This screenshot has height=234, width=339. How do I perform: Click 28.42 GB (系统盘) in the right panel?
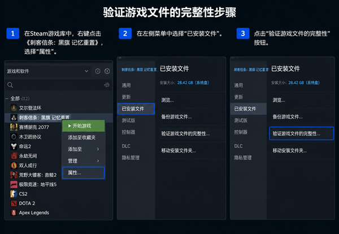[x=304, y=83]
